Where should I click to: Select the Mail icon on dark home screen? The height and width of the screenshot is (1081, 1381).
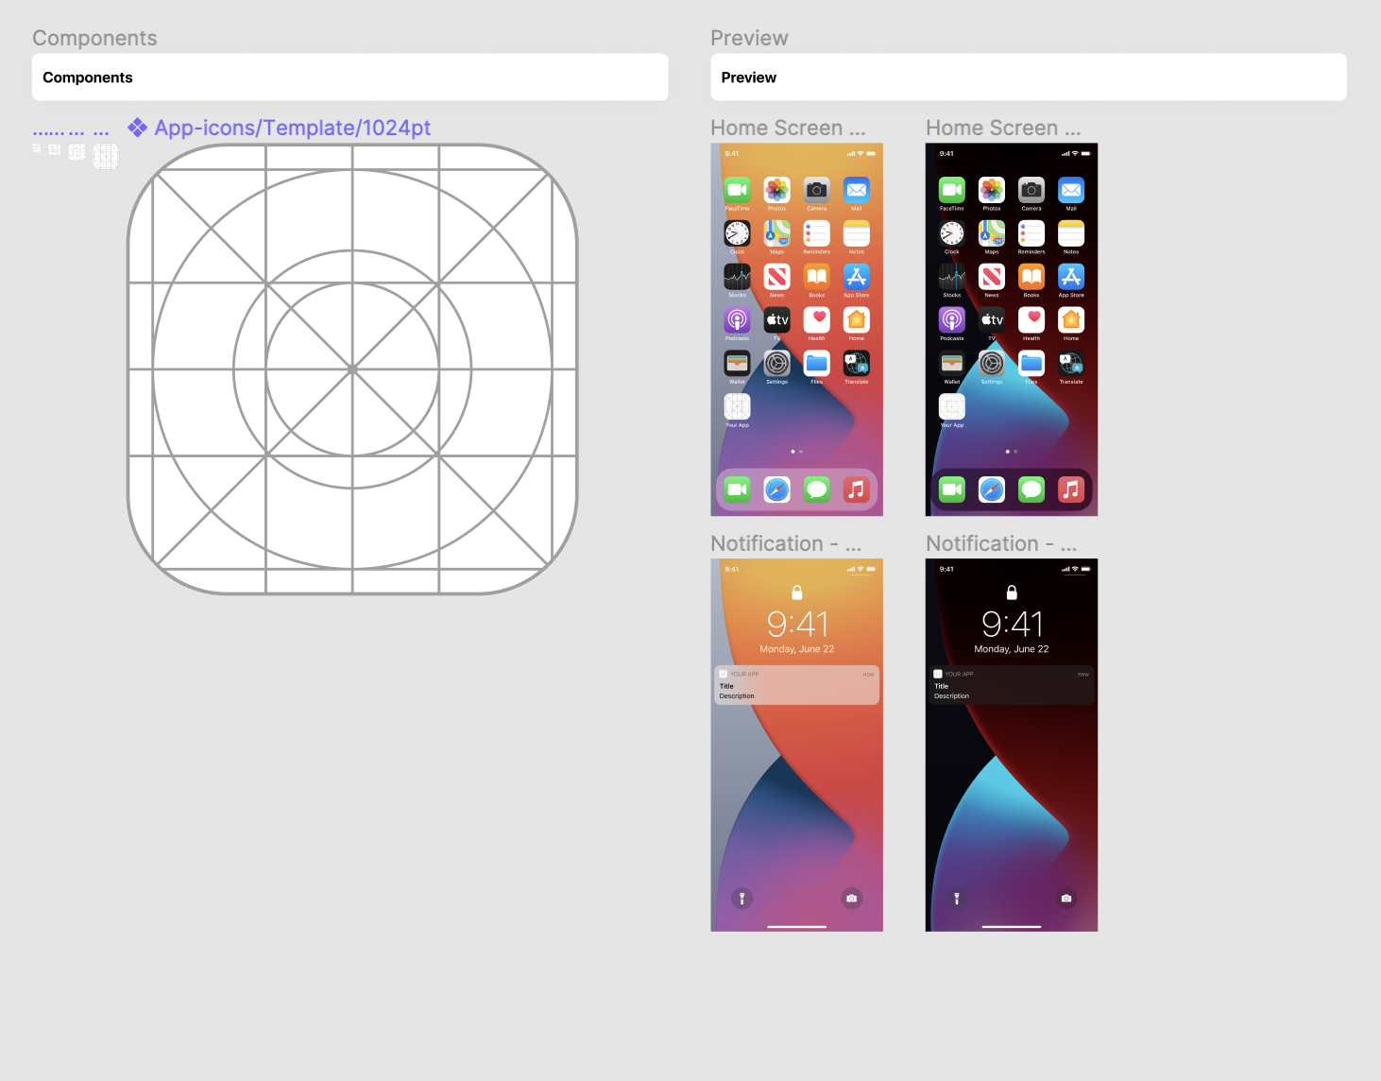pyautogui.click(x=1071, y=190)
